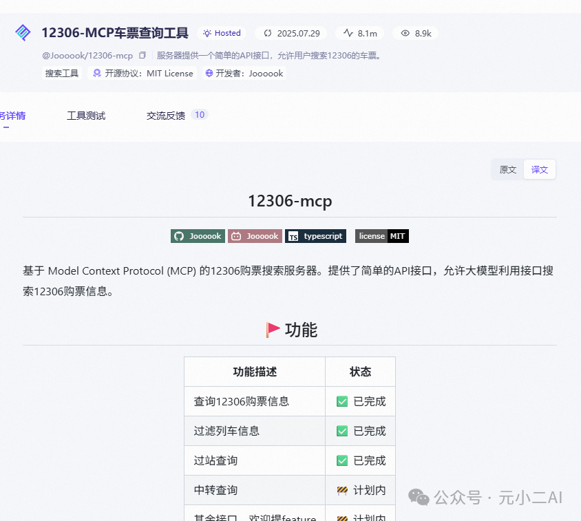Click the 开发者: Joooook tag
This screenshot has height=521, width=581.
pyautogui.click(x=244, y=74)
